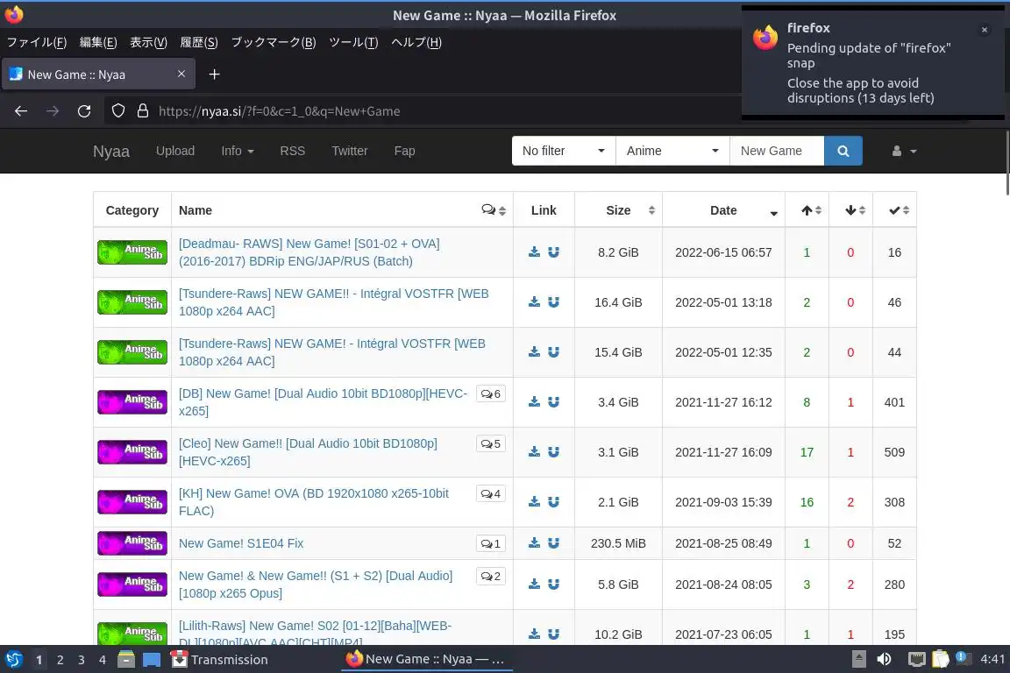This screenshot has height=673, width=1010.
Task: Expand the Info menu in Nyaa navbar
Action: (237, 151)
